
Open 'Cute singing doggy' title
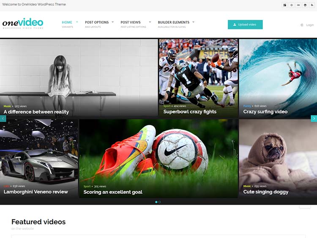(x=266, y=191)
